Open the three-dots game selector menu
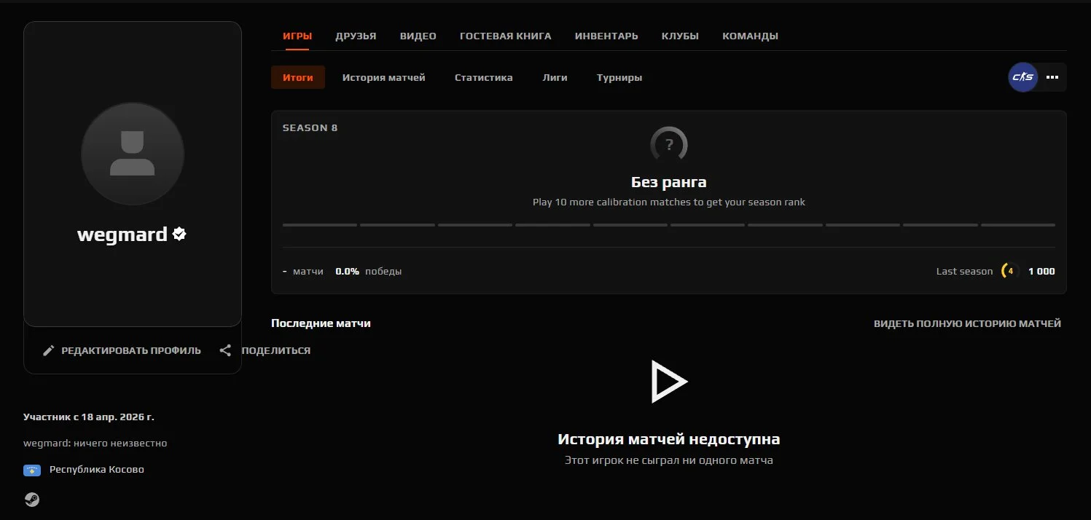1091x520 pixels. [x=1052, y=77]
